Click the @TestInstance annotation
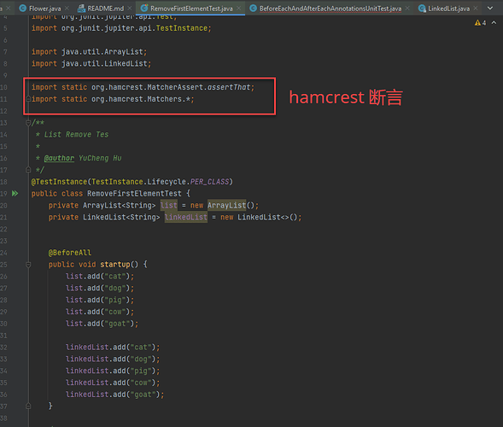The height and width of the screenshot is (427, 503). pos(59,182)
